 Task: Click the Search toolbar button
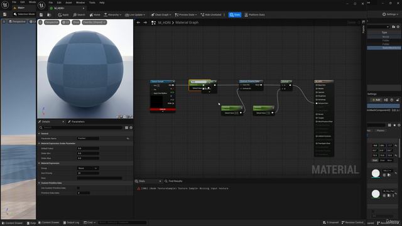(x=79, y=15)
